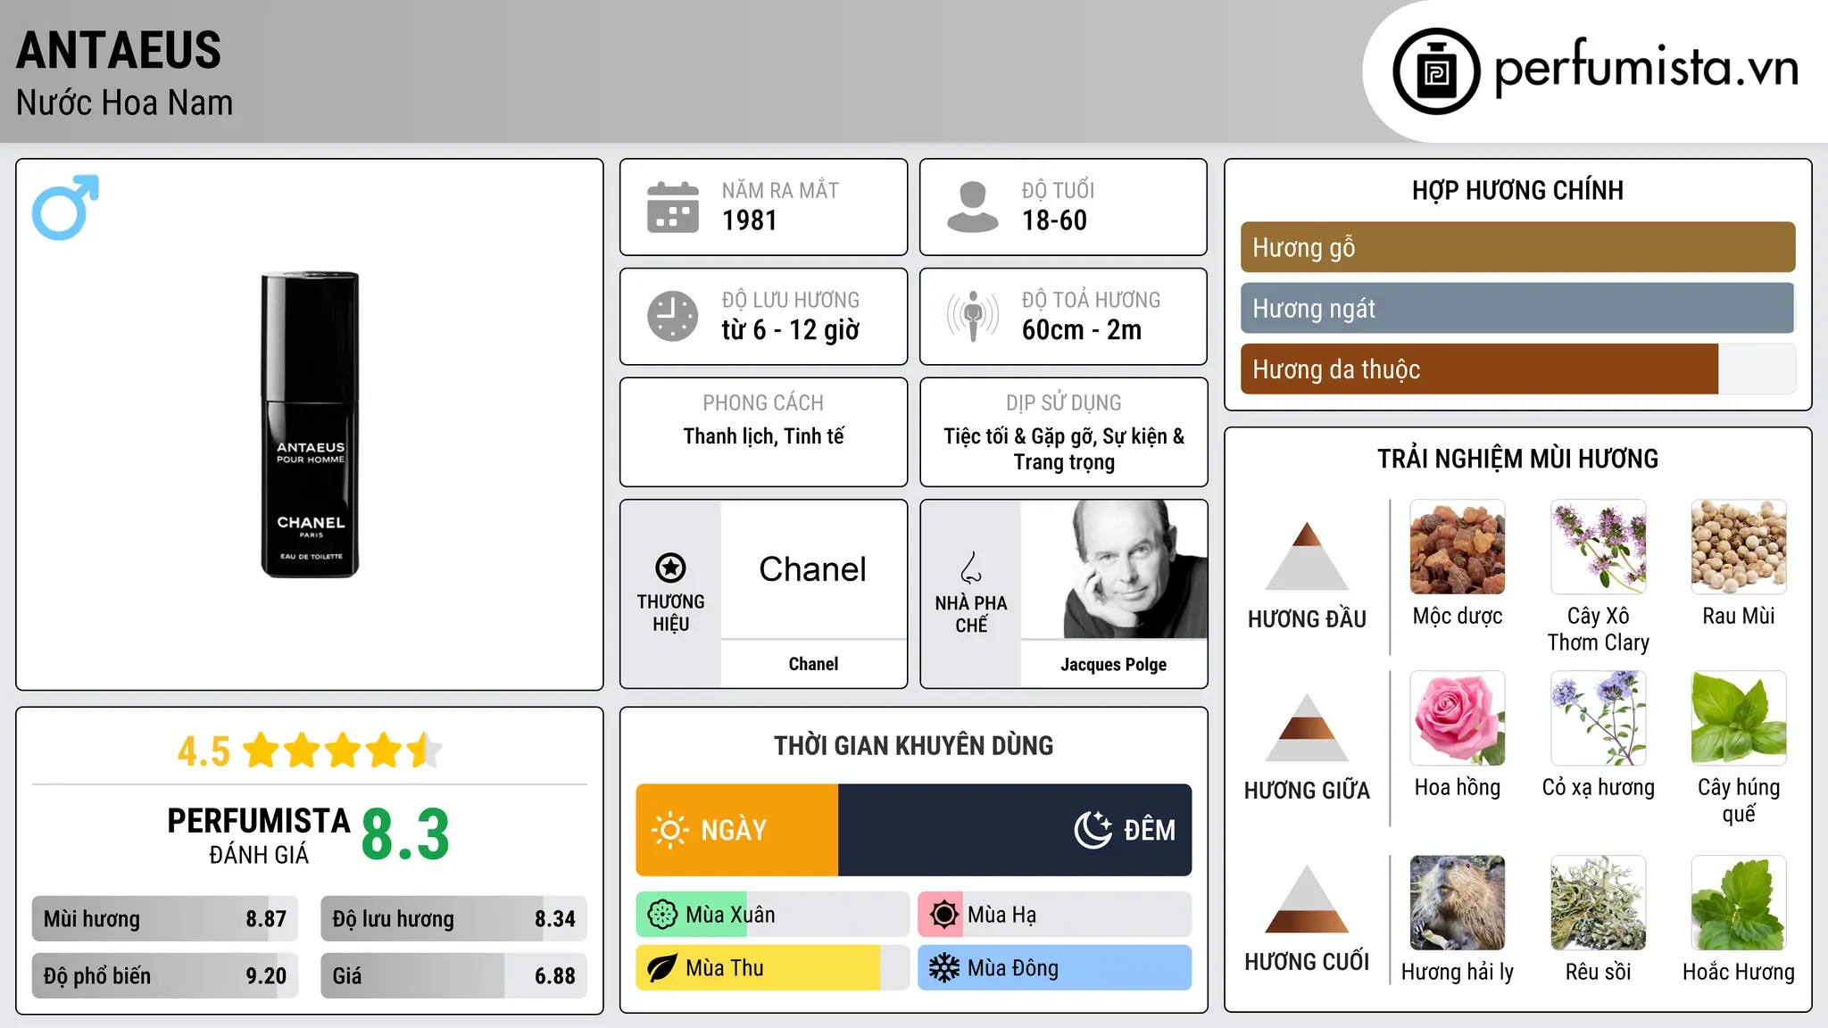Click the Hương đầu pyramid icon

pyautogui.click(x=1307, y=556)
